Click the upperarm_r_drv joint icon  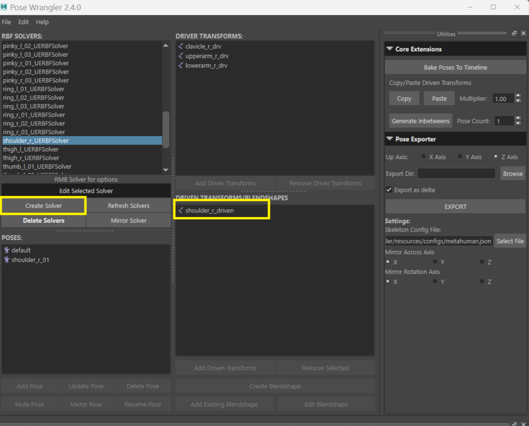click(181, 56)
